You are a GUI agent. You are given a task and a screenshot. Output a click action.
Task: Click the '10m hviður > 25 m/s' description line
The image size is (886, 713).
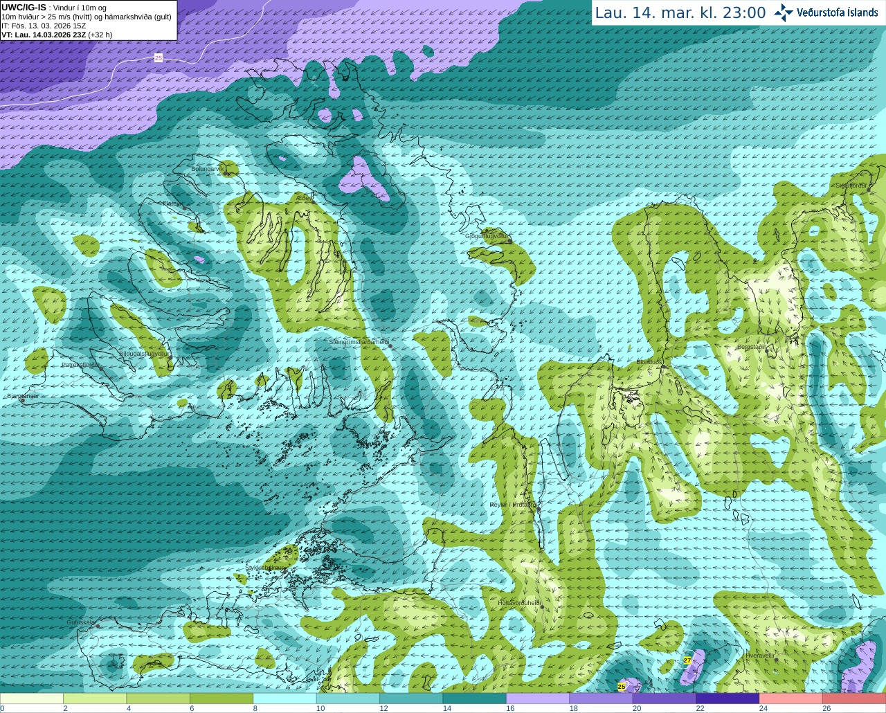tap(87, 17)
